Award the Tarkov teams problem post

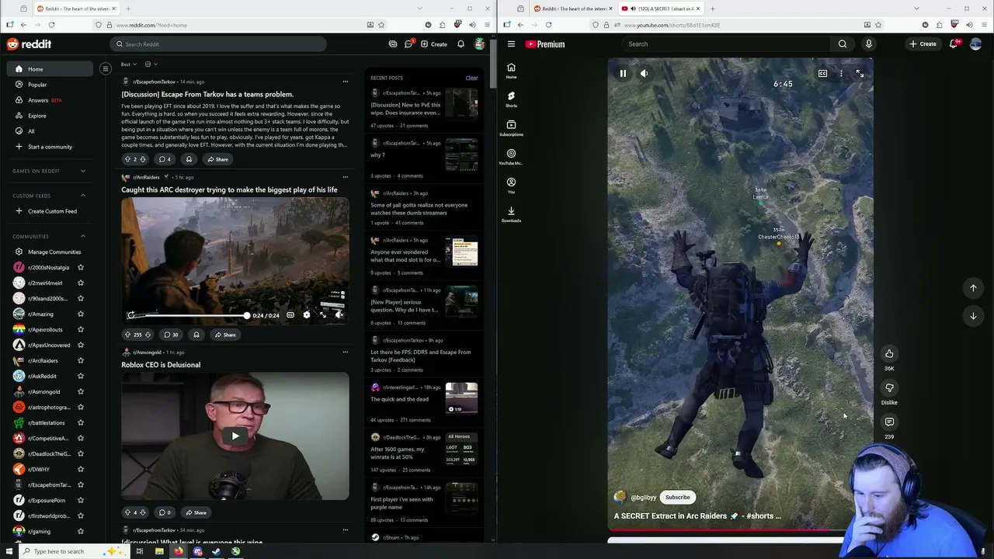point(189,159)
